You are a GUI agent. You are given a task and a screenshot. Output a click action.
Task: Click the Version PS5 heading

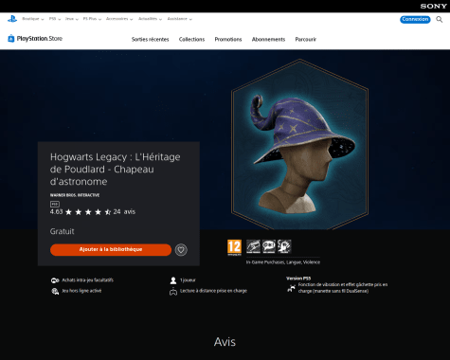click(x=298, y=279)
